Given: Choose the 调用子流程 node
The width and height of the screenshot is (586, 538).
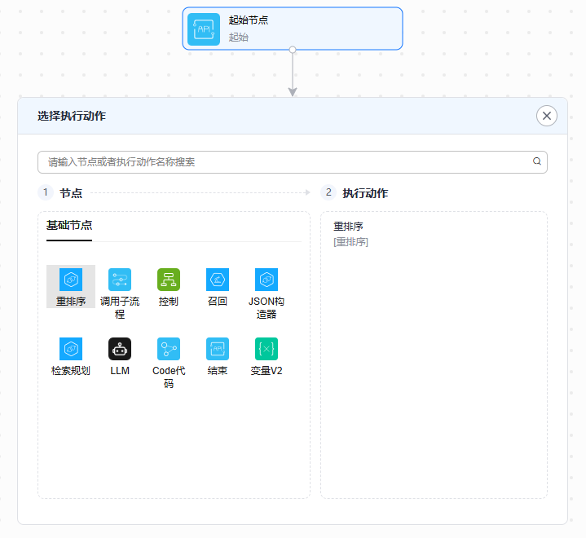Looking at the screenshot, I should click(120, 280).
